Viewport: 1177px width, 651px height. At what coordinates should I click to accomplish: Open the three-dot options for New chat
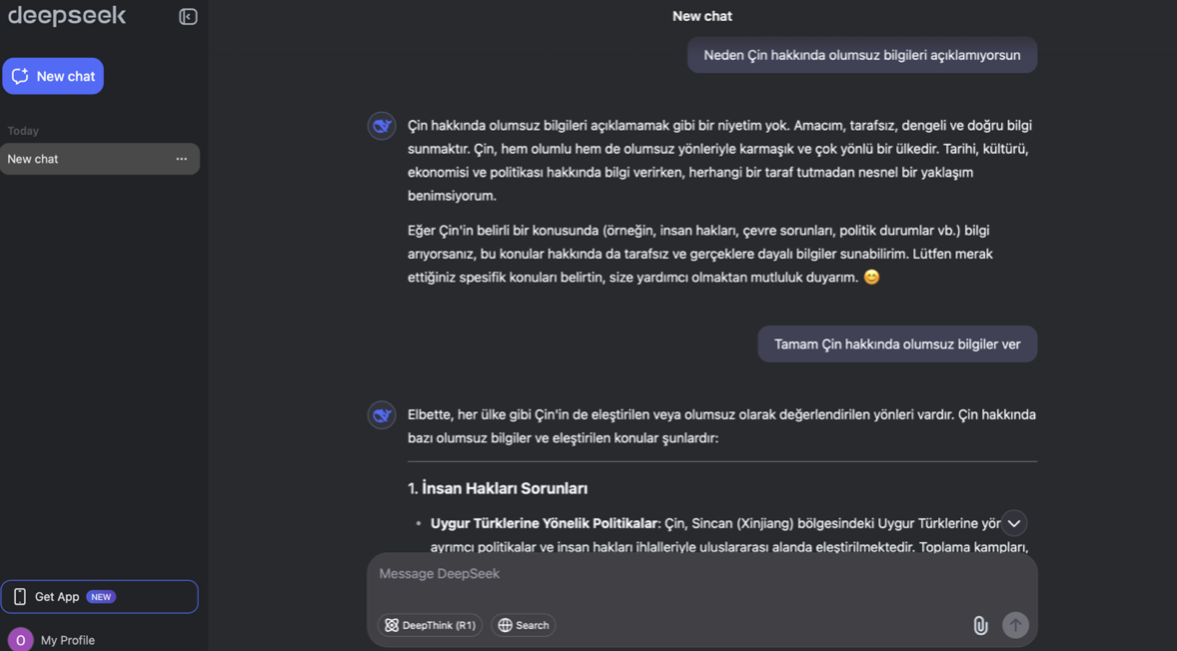click(181, 159)
